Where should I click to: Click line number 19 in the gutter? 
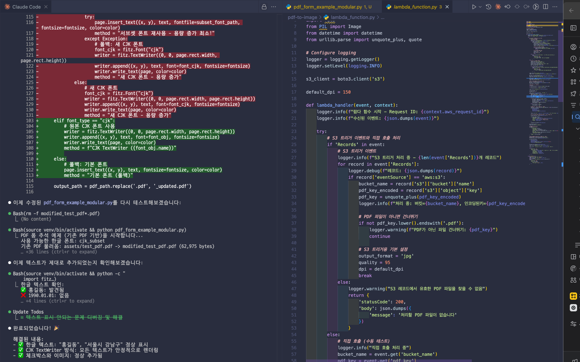[294, 105]
